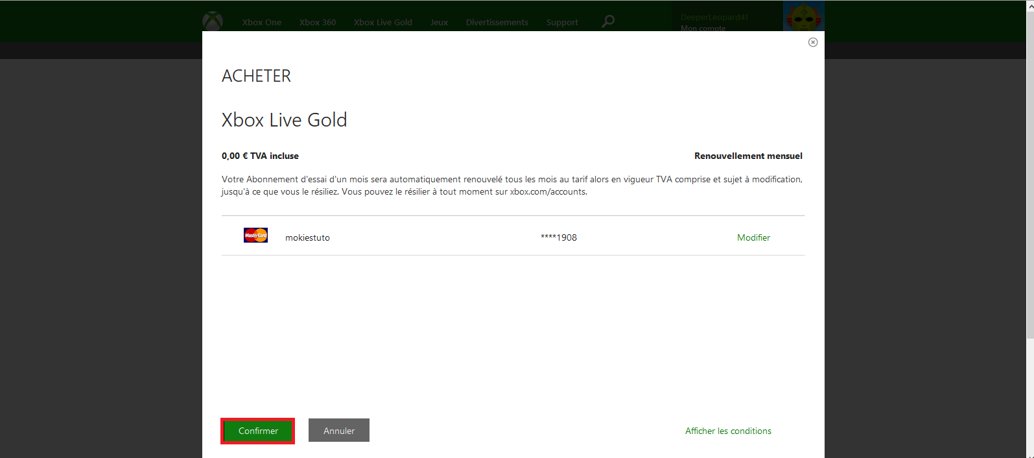Click the user avatar picture

pos(804,16)
